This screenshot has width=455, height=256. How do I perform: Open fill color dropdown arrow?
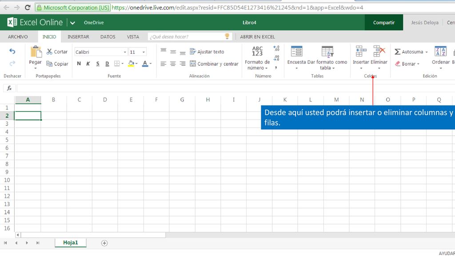[136, 64]
